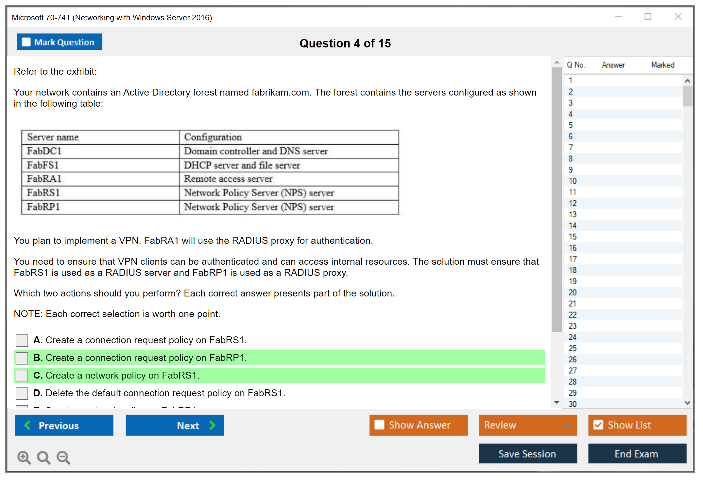Select question 22 in the question list

[573, 315]
